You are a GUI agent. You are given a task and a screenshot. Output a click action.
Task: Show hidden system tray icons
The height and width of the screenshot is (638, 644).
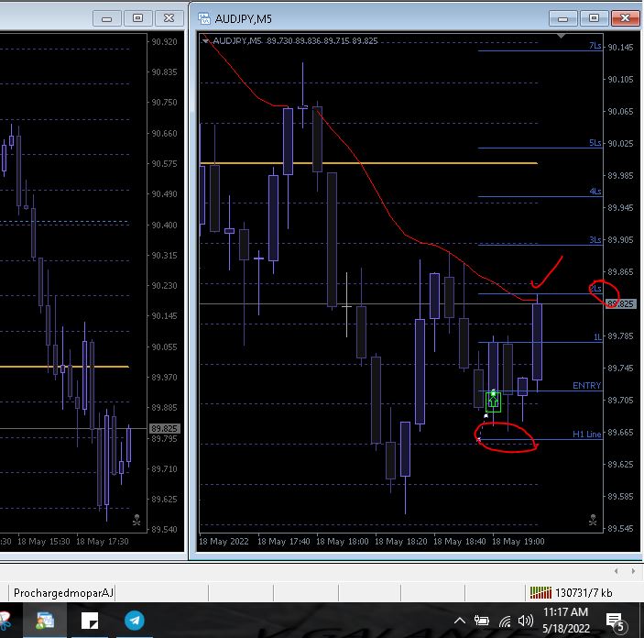click(460, 621)
